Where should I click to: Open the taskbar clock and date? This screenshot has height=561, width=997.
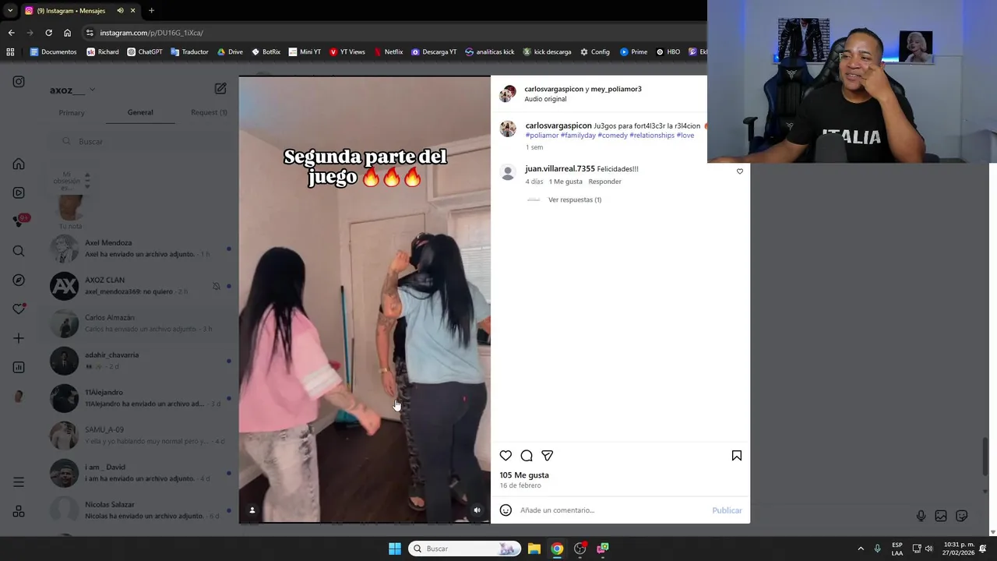(959, 549)
